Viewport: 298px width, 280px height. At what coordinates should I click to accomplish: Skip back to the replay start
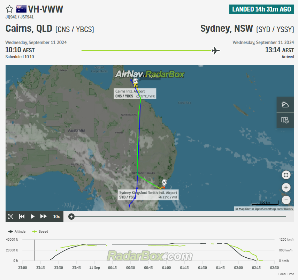(x=22, y=217)
